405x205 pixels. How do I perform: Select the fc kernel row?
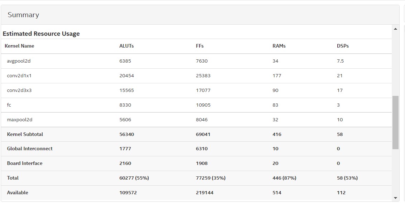(9, 105)
